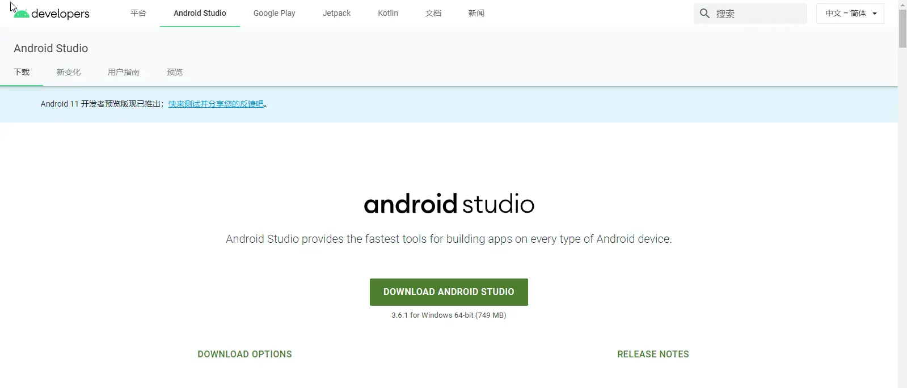
Task: Open the 新闻 nav item
Action: pyautogui.click(x=476, y=13)
